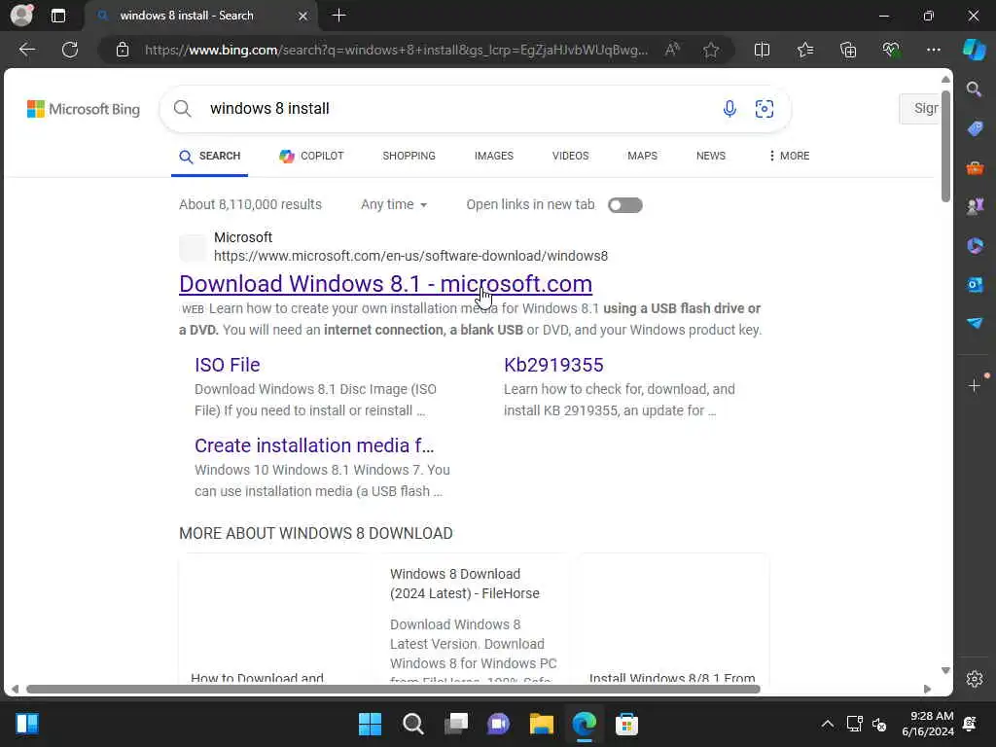Open Copilot sidebar icon

click(x=975, y=50)
